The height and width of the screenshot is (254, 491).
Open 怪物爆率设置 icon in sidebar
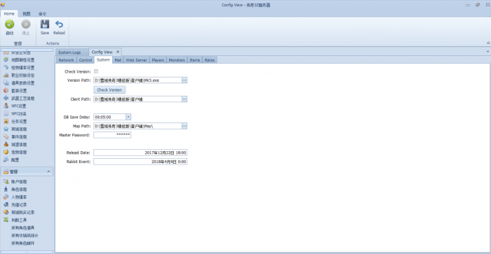tap(6, 67)
